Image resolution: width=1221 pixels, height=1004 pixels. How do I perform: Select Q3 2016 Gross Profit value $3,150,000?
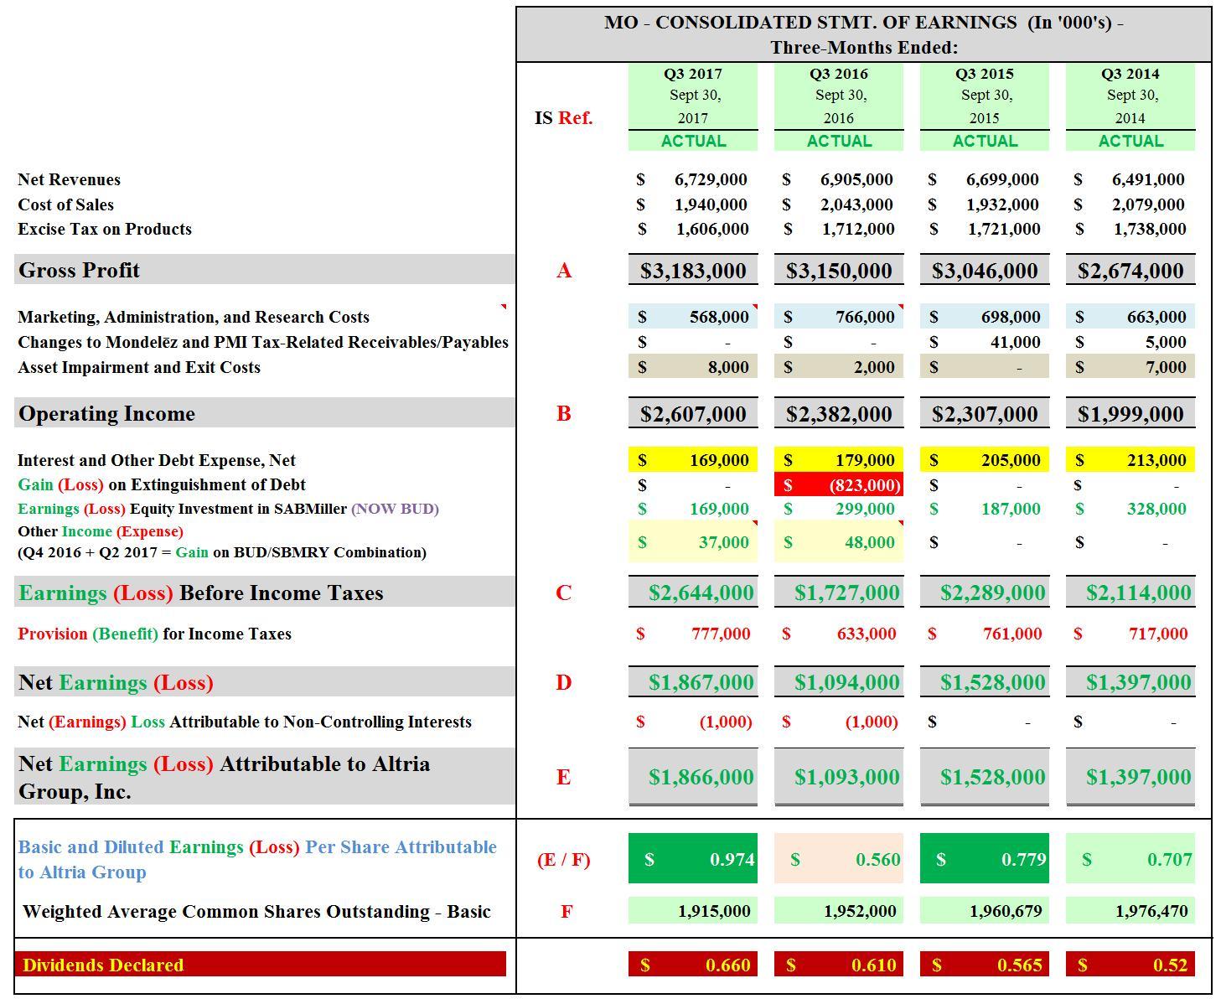(x=839, y=271)
